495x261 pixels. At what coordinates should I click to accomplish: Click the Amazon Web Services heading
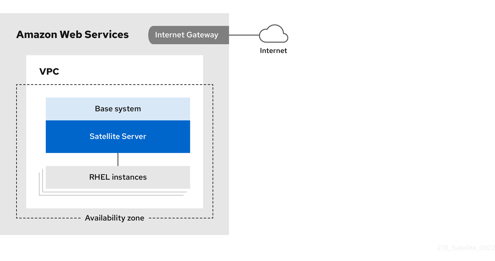click(72, 34)
